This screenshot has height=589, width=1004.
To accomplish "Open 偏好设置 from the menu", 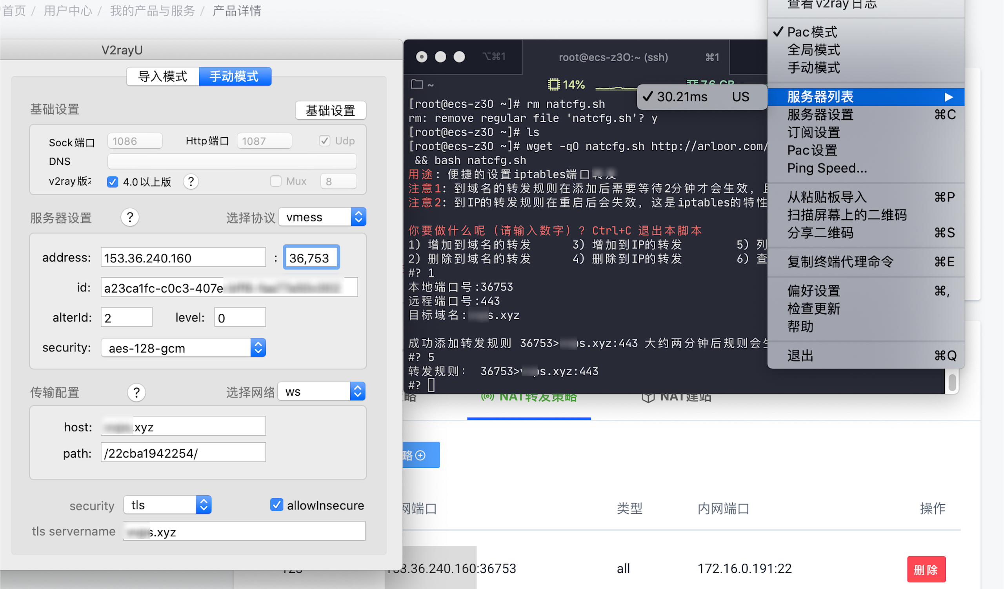I will point(866,291).
